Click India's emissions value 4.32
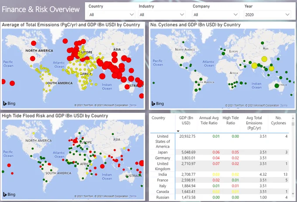Screen dimensions: 297x202 click(x=263, y=174)
